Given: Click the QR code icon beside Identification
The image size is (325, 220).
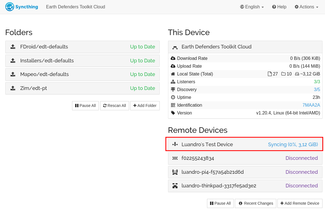Looking at the screenshot, I should pos(173,105).
